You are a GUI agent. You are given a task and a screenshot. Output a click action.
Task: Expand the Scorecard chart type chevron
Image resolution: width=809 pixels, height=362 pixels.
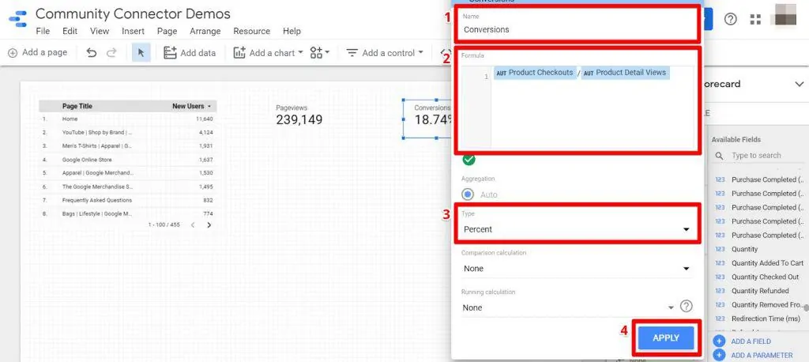[x=800, y=84]
